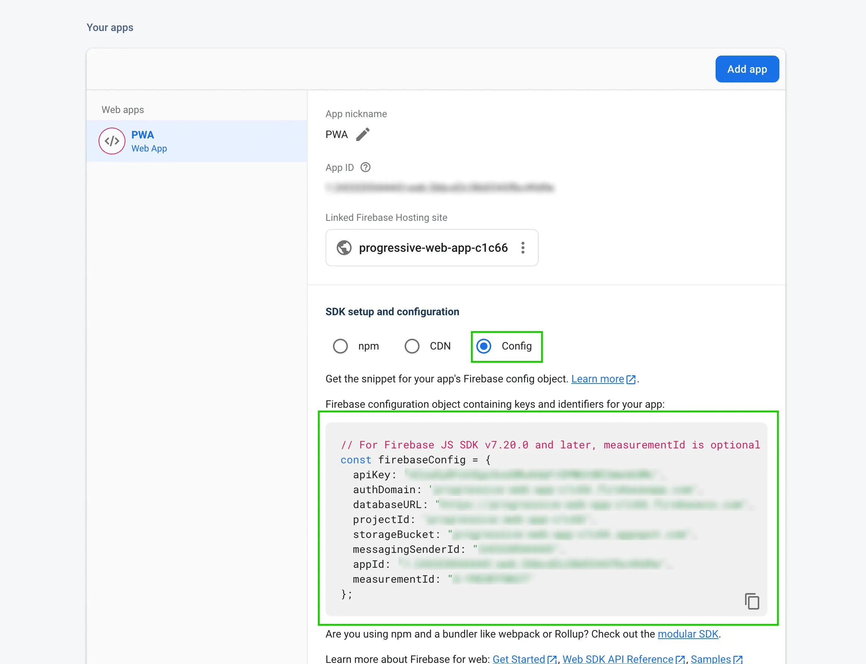
Task: Click the blurred App ID value
Action: click(440, 187)
